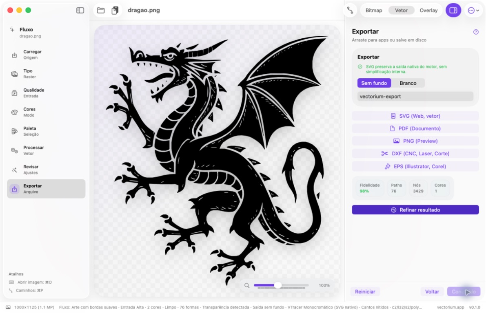Click the 100% zoom value
The width and height of the screenshot is (486, 313).
(x=324, y=285)
